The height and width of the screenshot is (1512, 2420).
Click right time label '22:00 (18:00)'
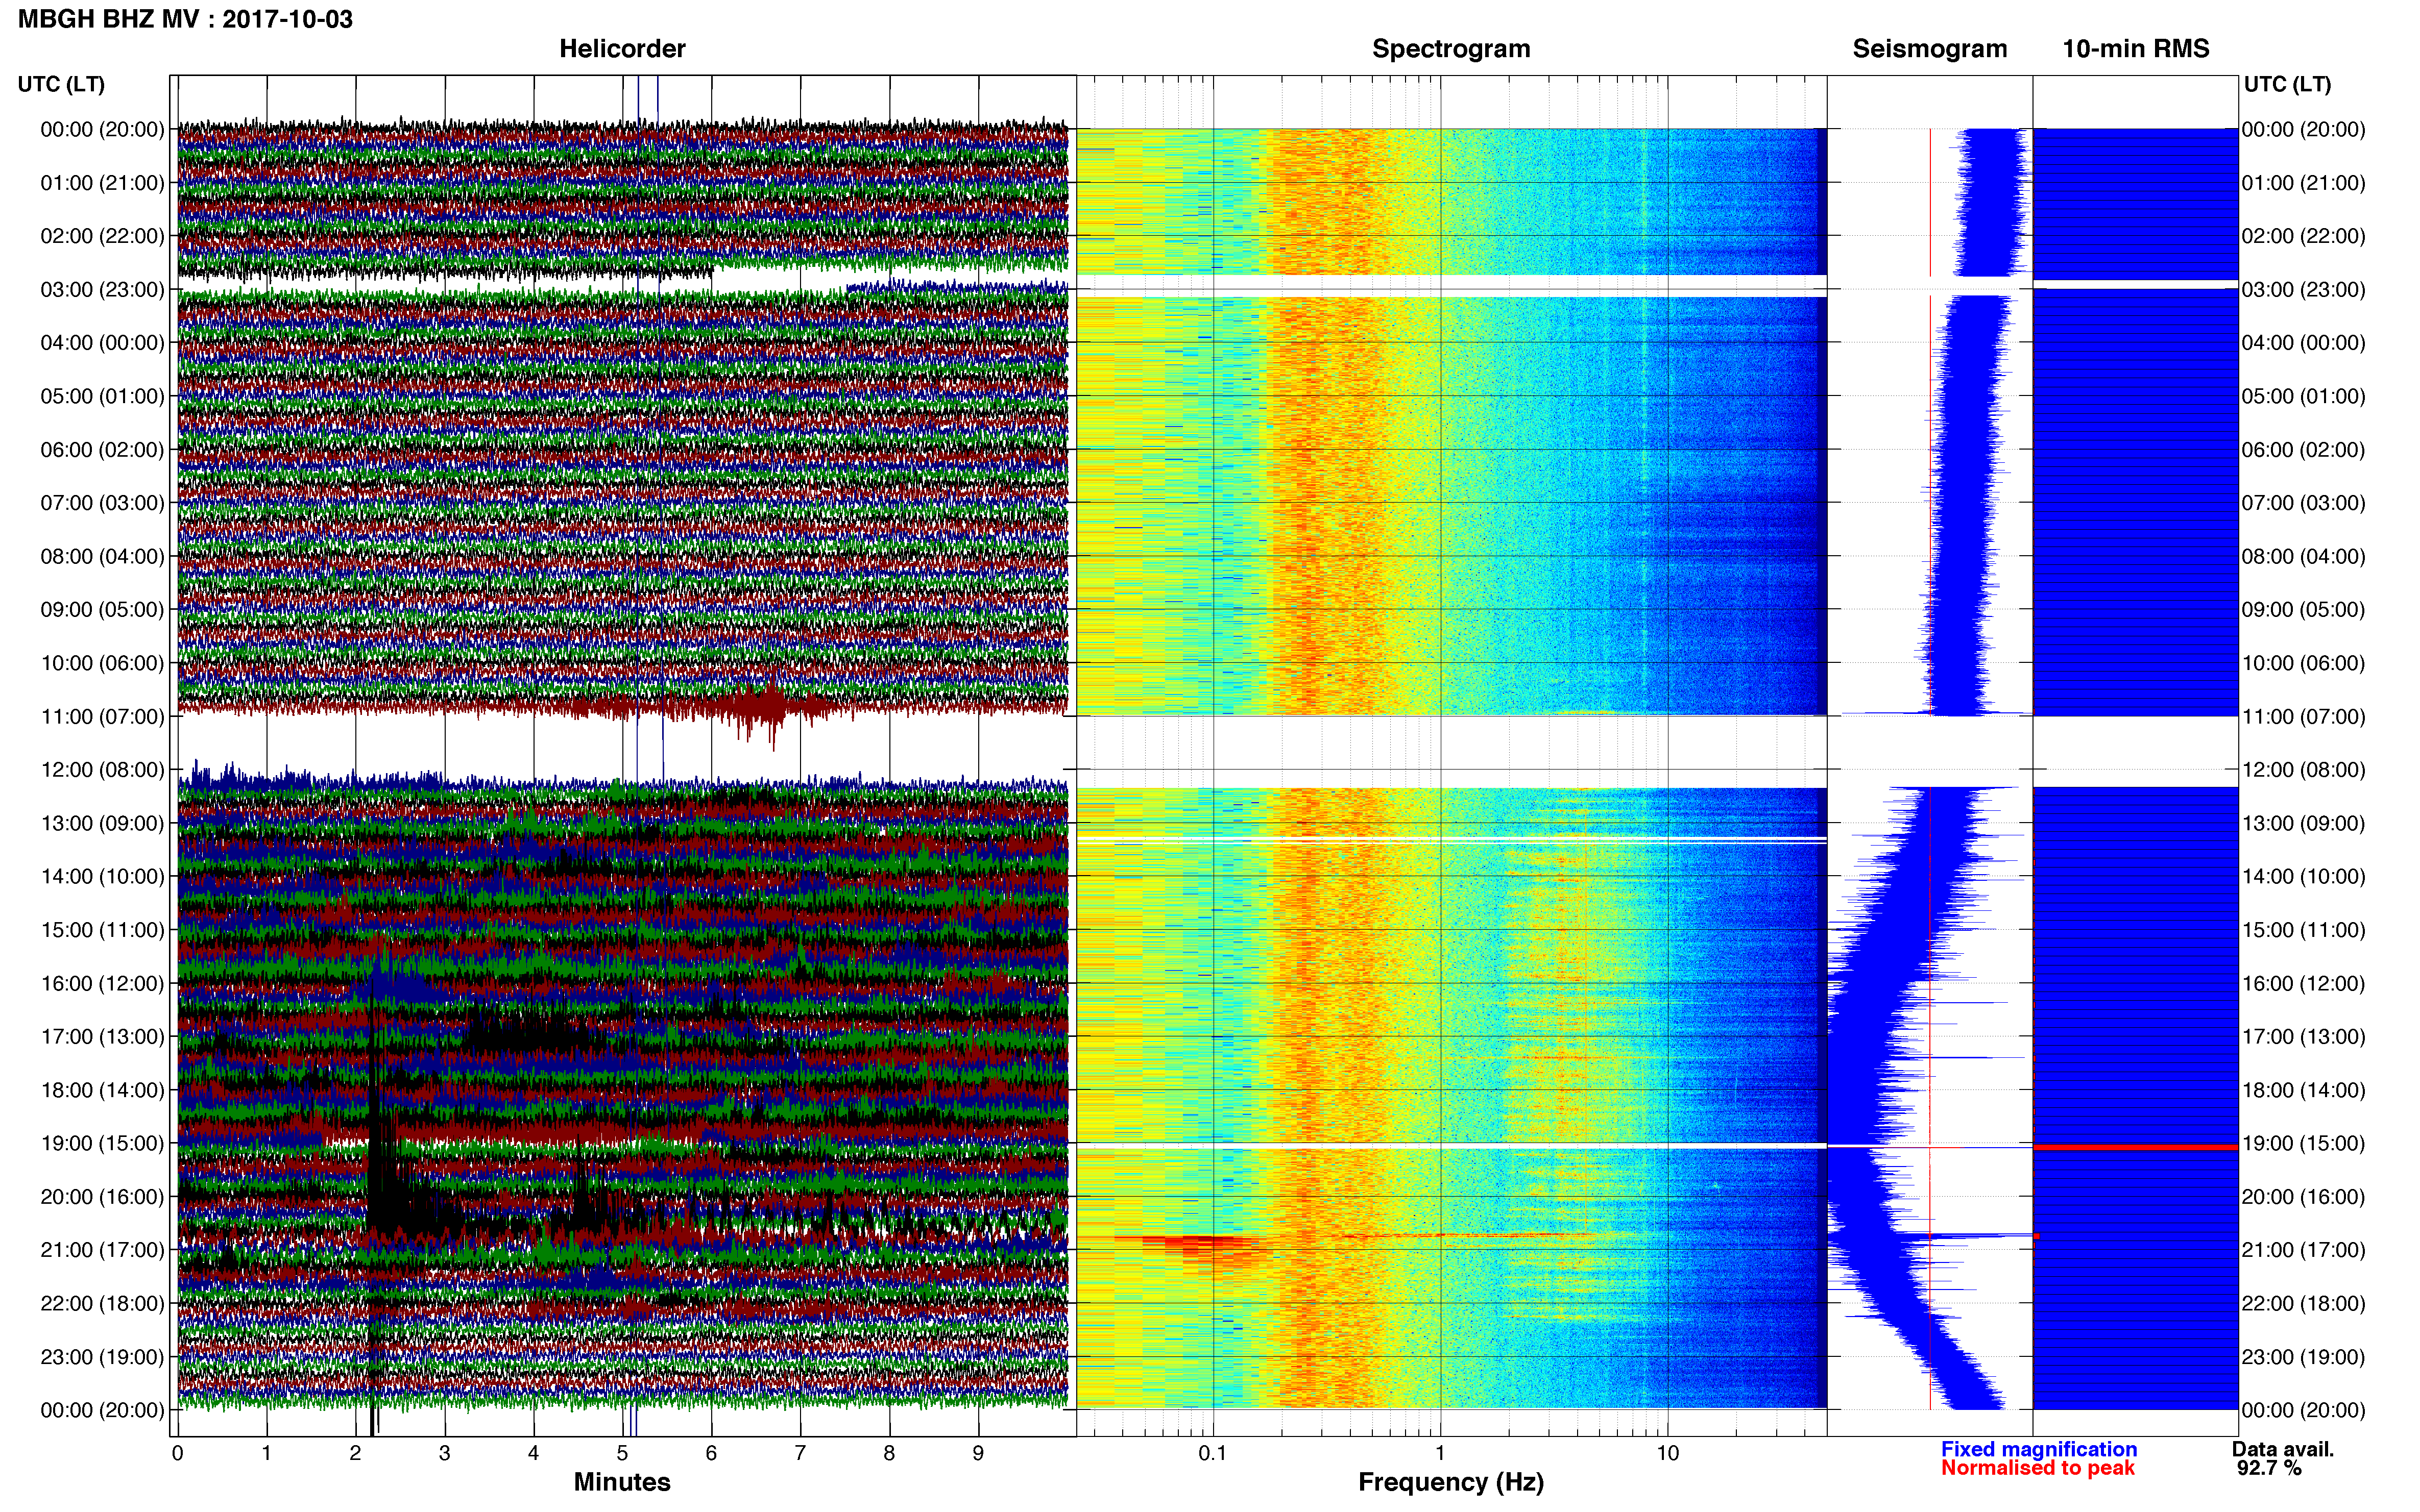tap(2303, 1304)
